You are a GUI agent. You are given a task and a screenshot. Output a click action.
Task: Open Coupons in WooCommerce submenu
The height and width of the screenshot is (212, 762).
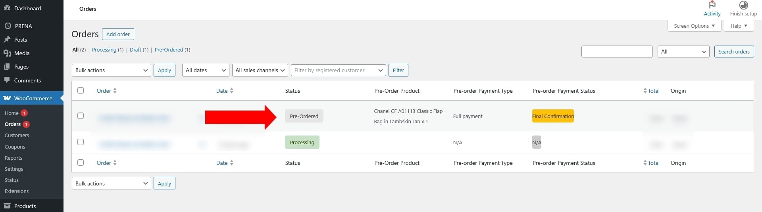point(15,147)
